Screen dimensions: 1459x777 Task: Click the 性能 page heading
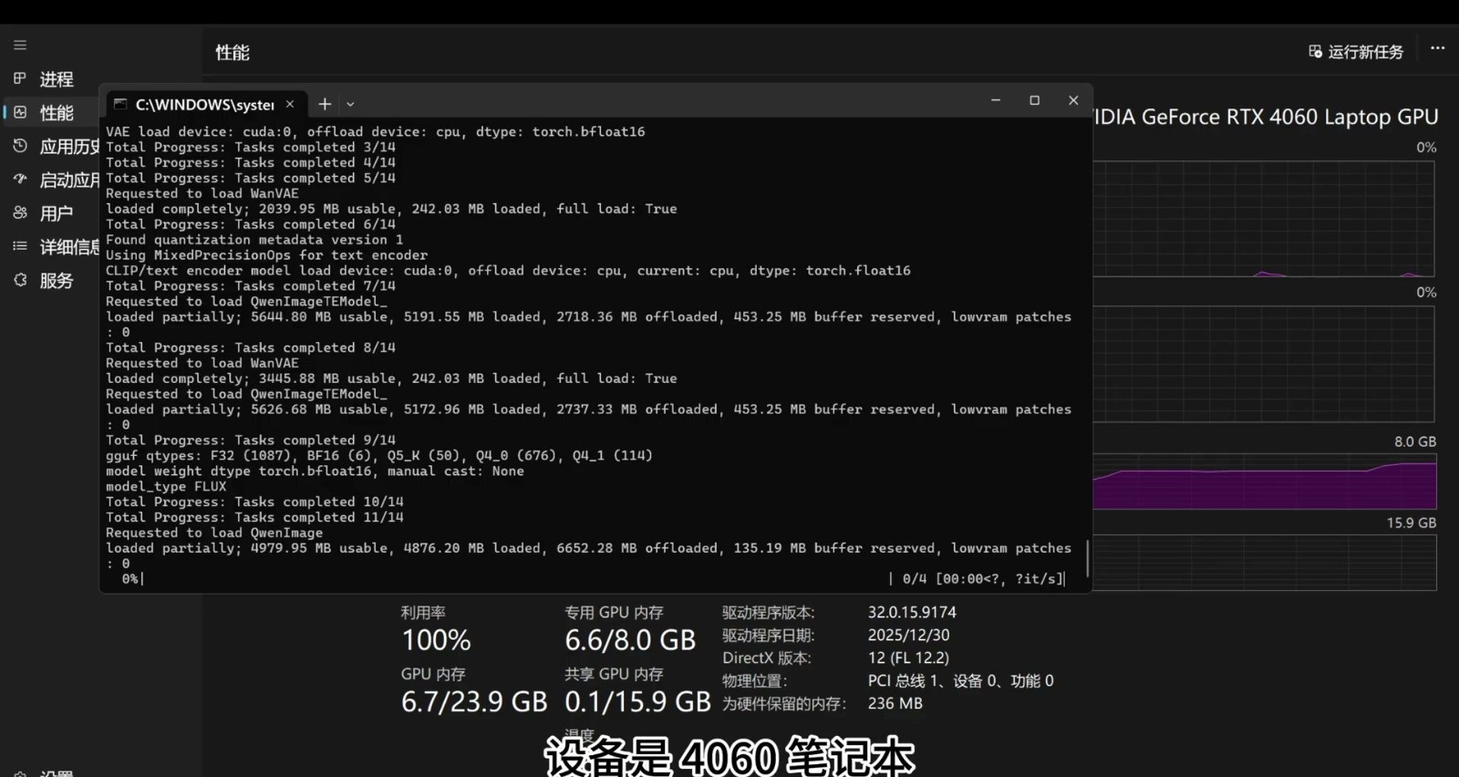pyautogui.click(x=233, y=53)
